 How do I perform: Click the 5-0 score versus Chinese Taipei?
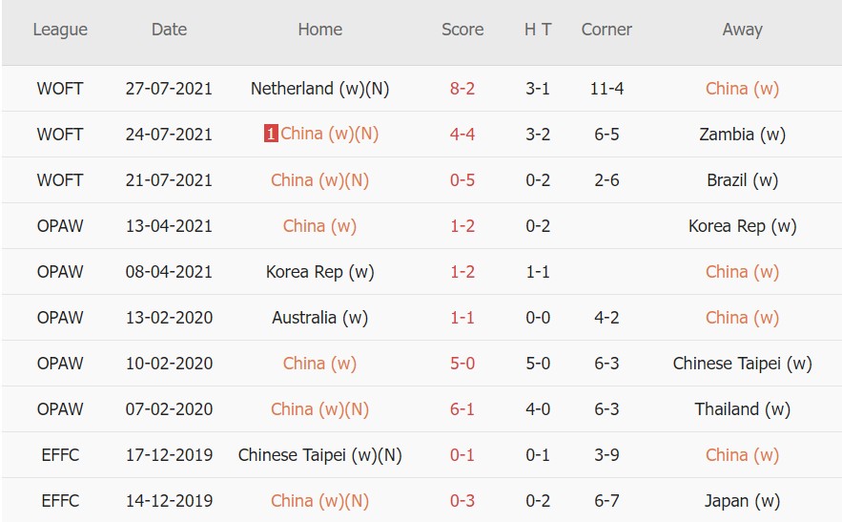(x=462, y=364)
